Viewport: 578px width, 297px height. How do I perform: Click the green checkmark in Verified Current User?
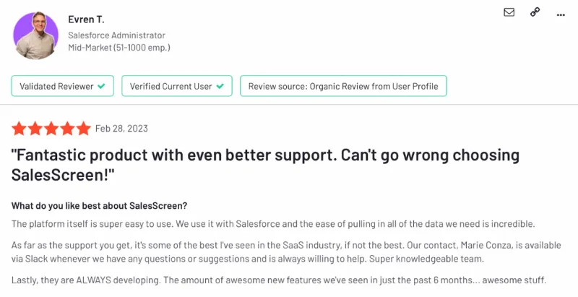click(x=220, y=86)
